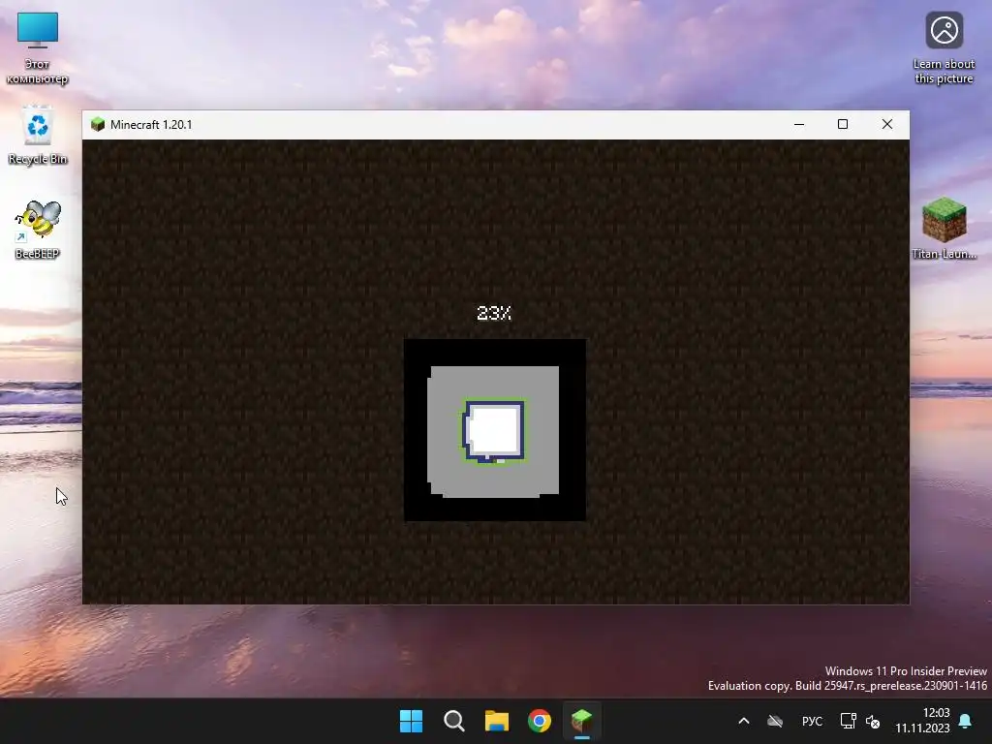The height and width of the screenshot is (744, 992).
Task: Show hidden system tray icons
Action: click(744, 721)
